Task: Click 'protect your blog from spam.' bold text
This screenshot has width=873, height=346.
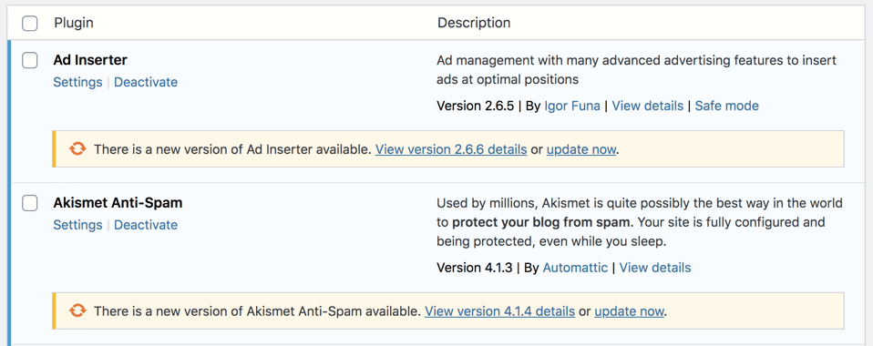Action: [x=543, y=222]
